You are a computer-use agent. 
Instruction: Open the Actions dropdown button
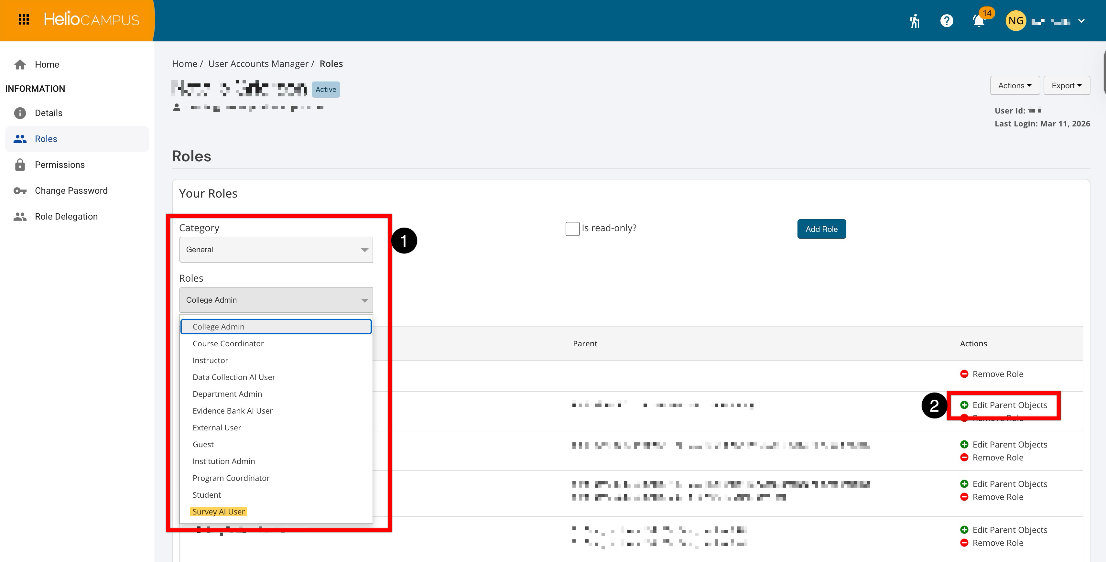pos(1014,85)
